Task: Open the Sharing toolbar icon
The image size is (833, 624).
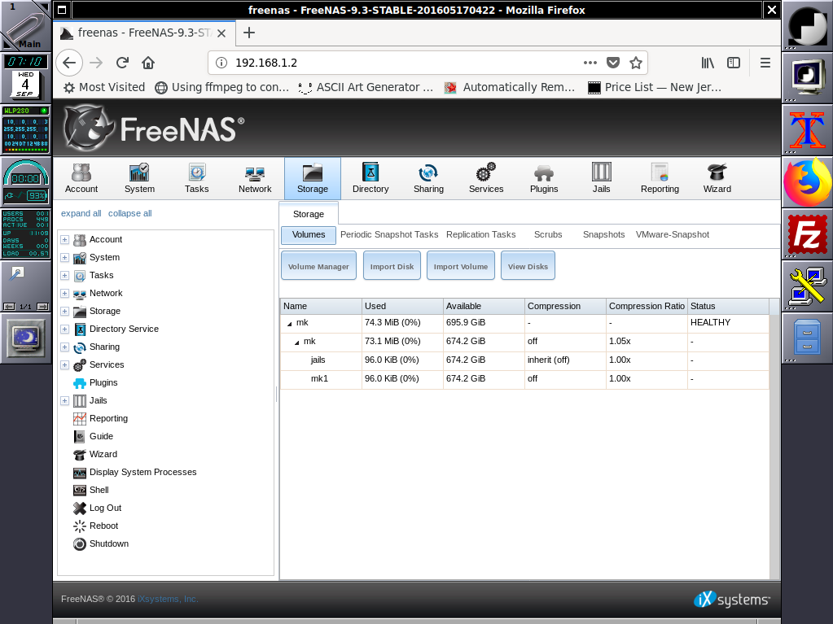Action: click(428, 179)
